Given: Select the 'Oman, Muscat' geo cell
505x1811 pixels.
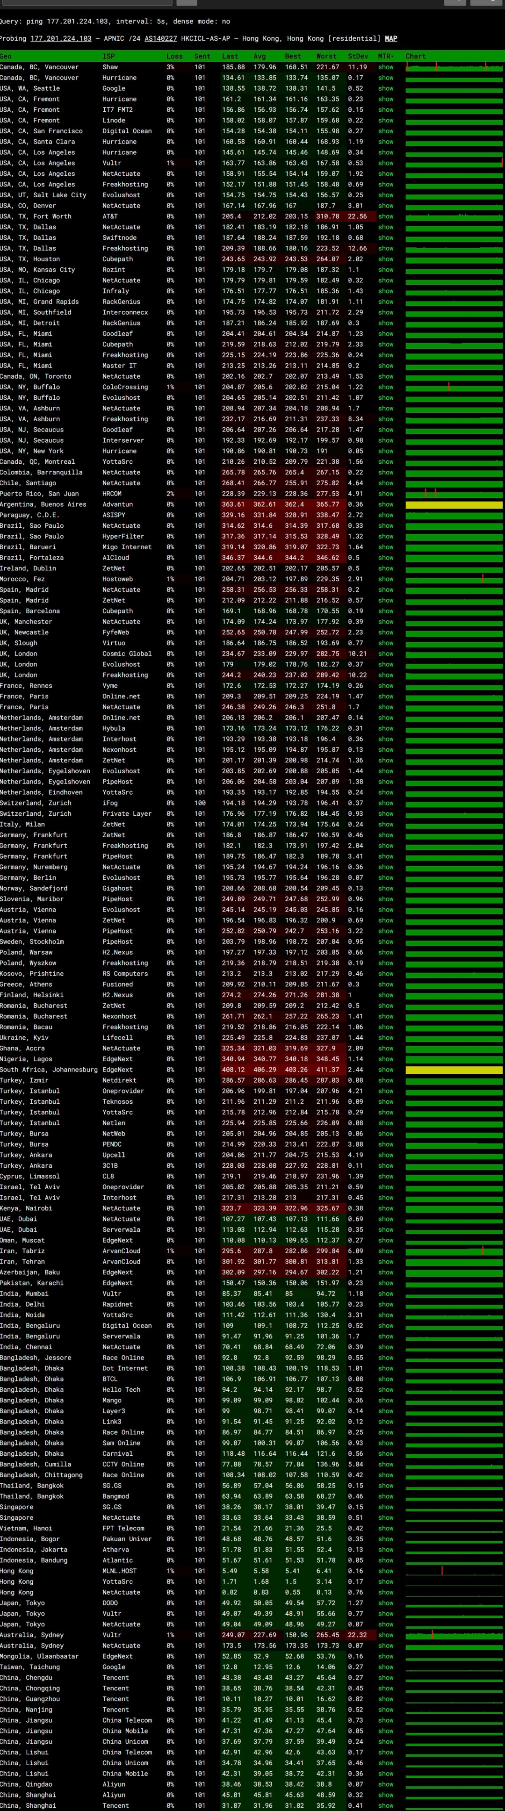Looking at the screenshot, I should point(23,1240).
